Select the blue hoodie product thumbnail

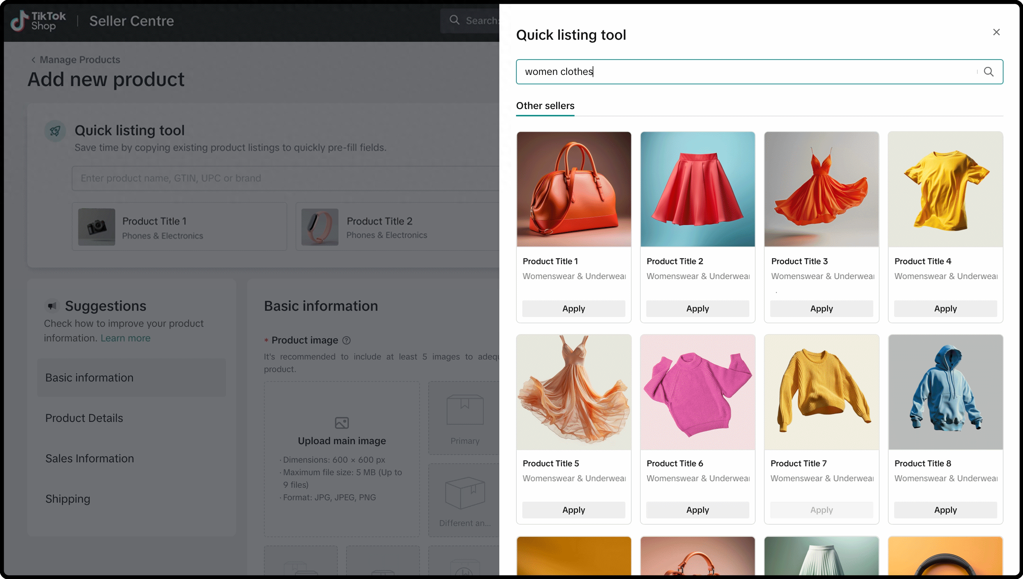945,392
